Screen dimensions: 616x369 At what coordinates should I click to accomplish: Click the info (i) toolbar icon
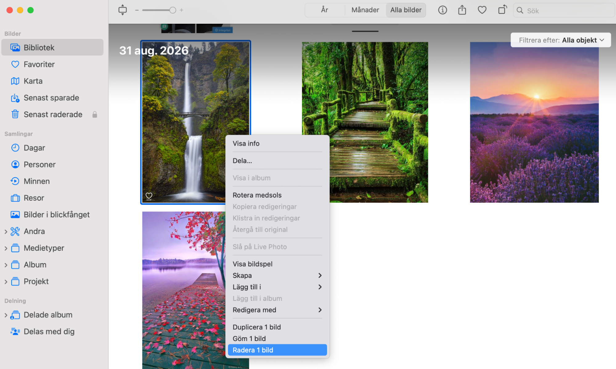coord(442,10)
